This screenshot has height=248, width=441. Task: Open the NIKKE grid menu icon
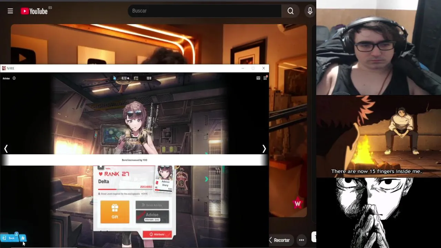tap(265, 78)
